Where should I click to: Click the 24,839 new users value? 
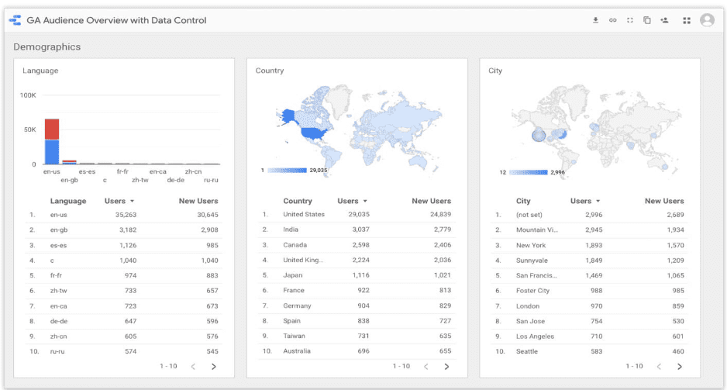click(440, 214)
